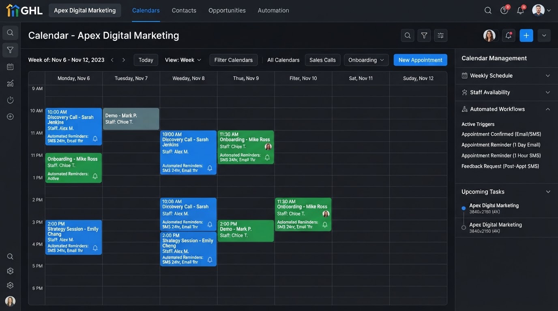Click the GHL logo

click(24, 11)
